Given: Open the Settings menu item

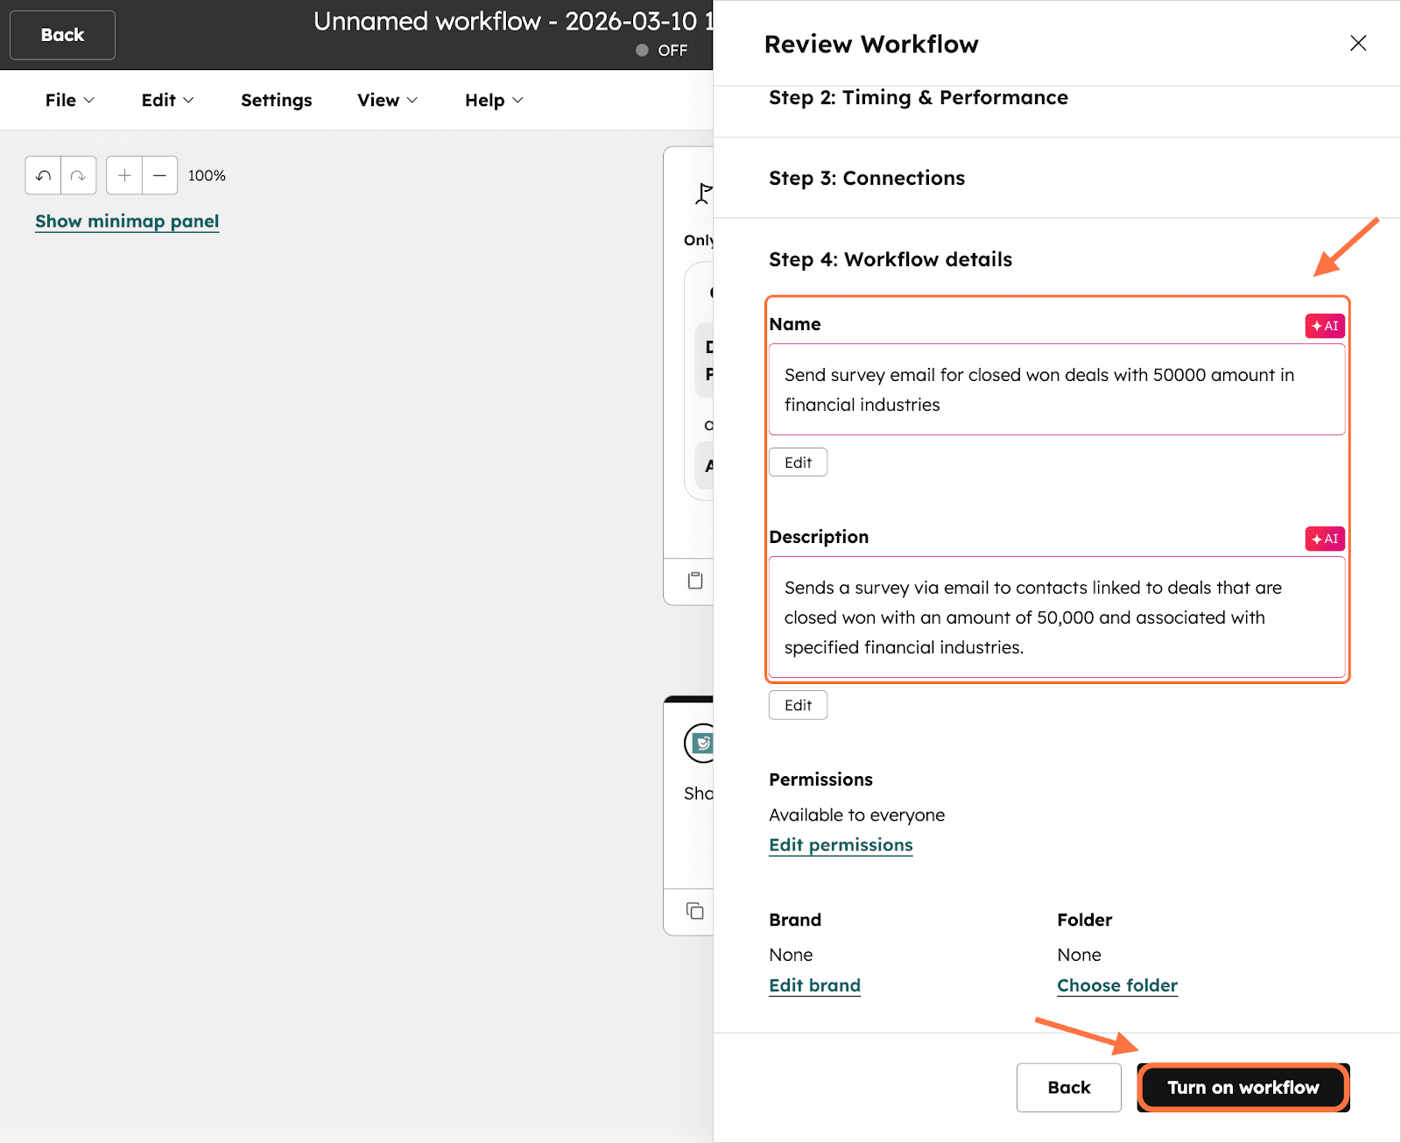Looking at the screenshot, I should pyautogui.click(x=276, y=100).
